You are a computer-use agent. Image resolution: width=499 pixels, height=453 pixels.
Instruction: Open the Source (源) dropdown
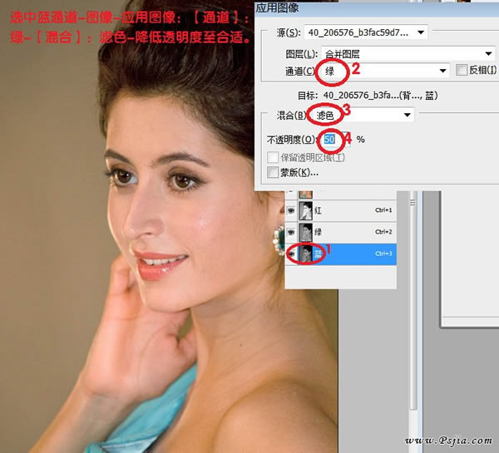366,32
